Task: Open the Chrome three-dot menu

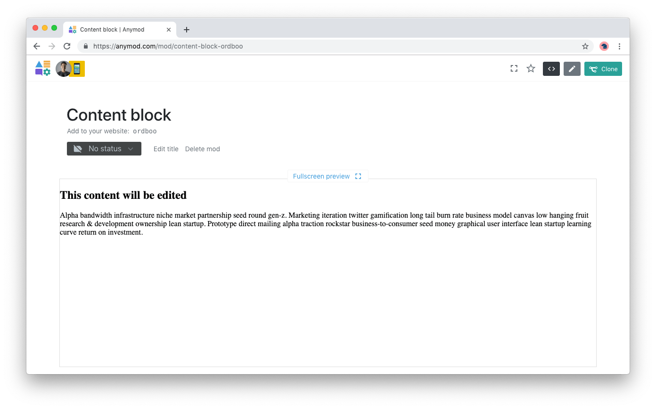Action: coord(619,46)
